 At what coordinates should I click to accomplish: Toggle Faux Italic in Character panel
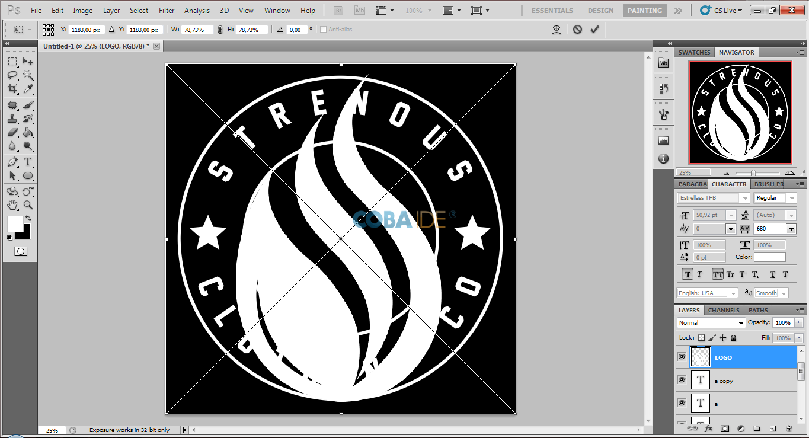[699, 274]
